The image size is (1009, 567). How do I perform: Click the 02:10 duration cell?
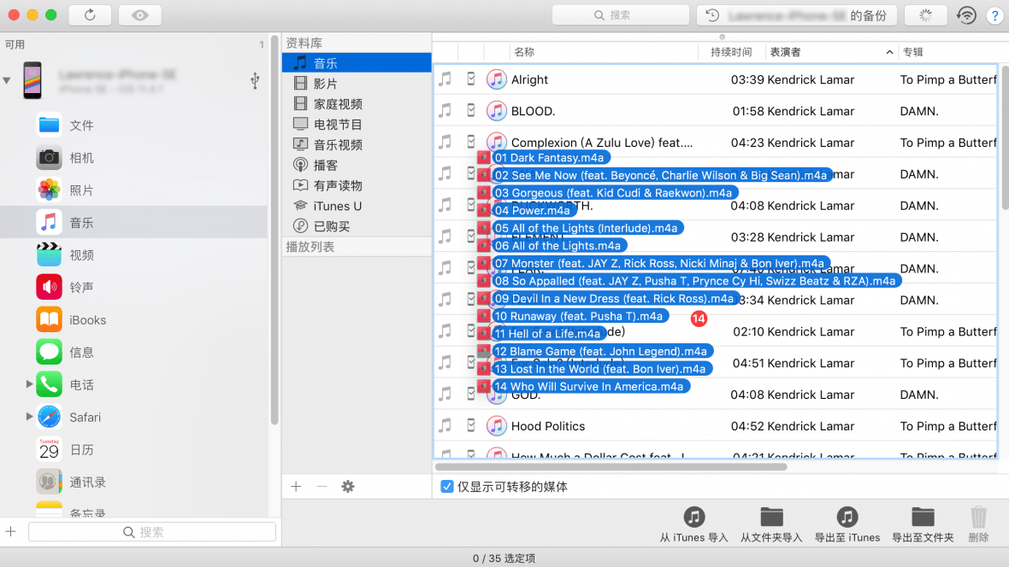(x=747, y=331)
